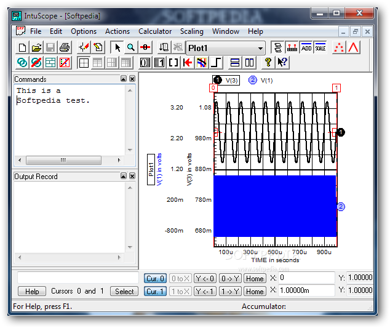Click the Help button at bottom left

(x=32, y=291)
